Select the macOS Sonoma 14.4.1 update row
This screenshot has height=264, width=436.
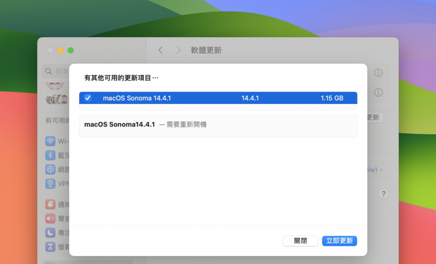pos(218,98)
